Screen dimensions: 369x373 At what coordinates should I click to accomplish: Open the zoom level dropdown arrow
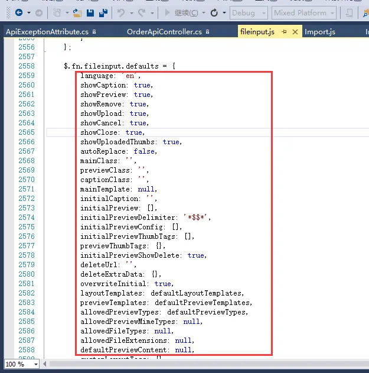pyautogui.click(x=35, y=364)
